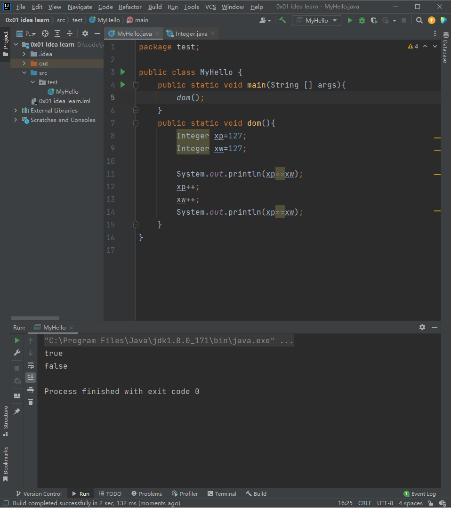The image size is (451, 508).
Task: Switch to Integer.java editor tab
Action: point(191,34)
